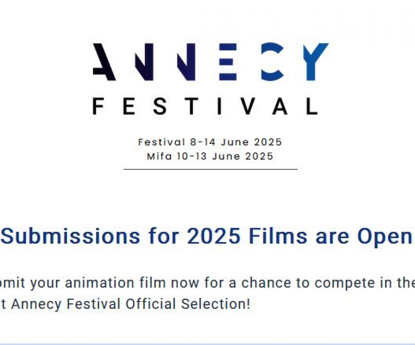
Task: Click the letter L in FESTIVAL
Action: (x=312, y=106)
